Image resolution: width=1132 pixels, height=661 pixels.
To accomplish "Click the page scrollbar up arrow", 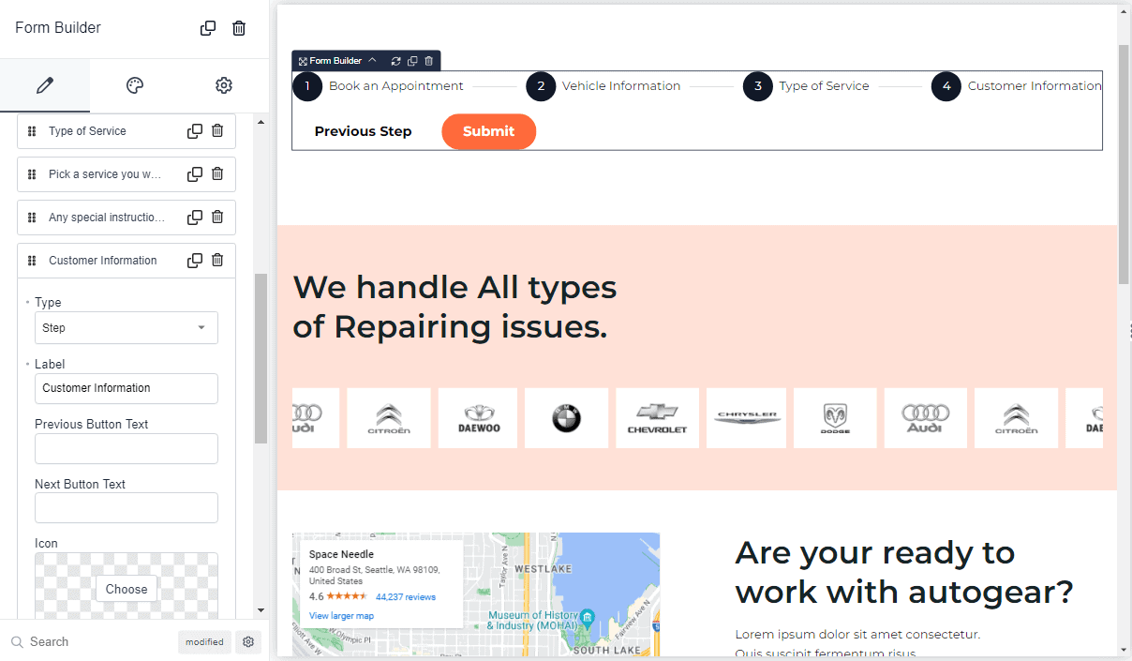I will 1124,11.
